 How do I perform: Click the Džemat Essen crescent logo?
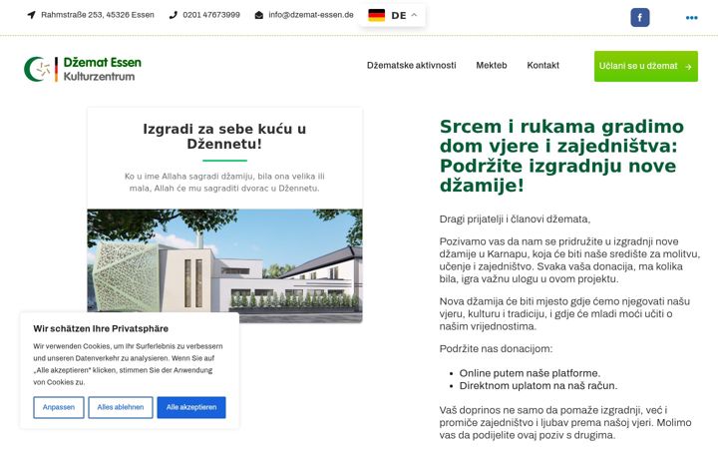37,69
